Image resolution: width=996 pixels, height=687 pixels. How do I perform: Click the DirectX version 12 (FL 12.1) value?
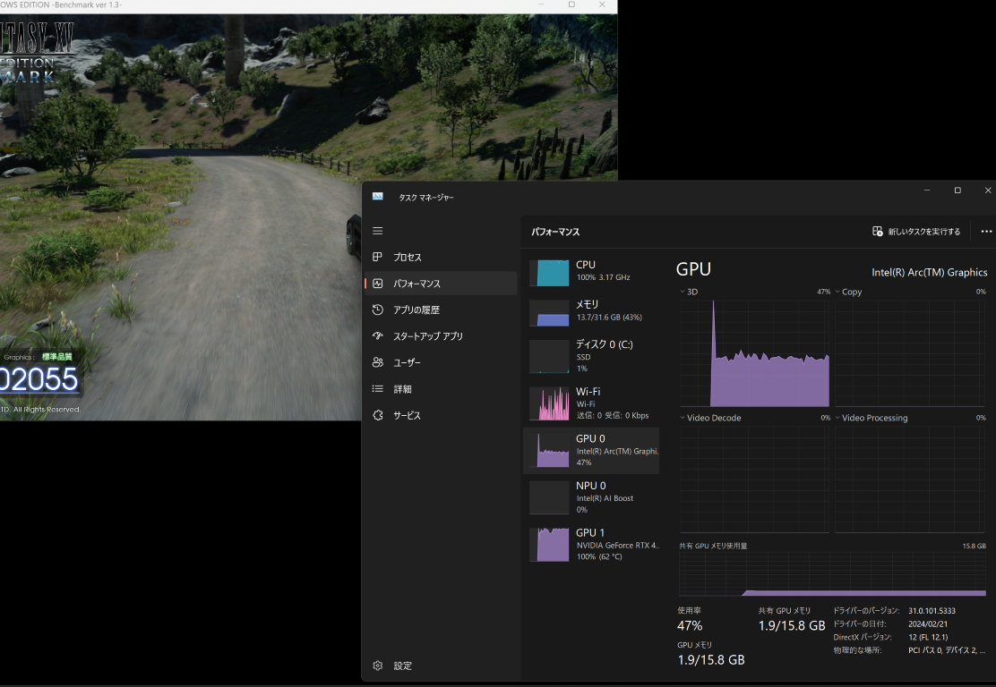(928, 638)
